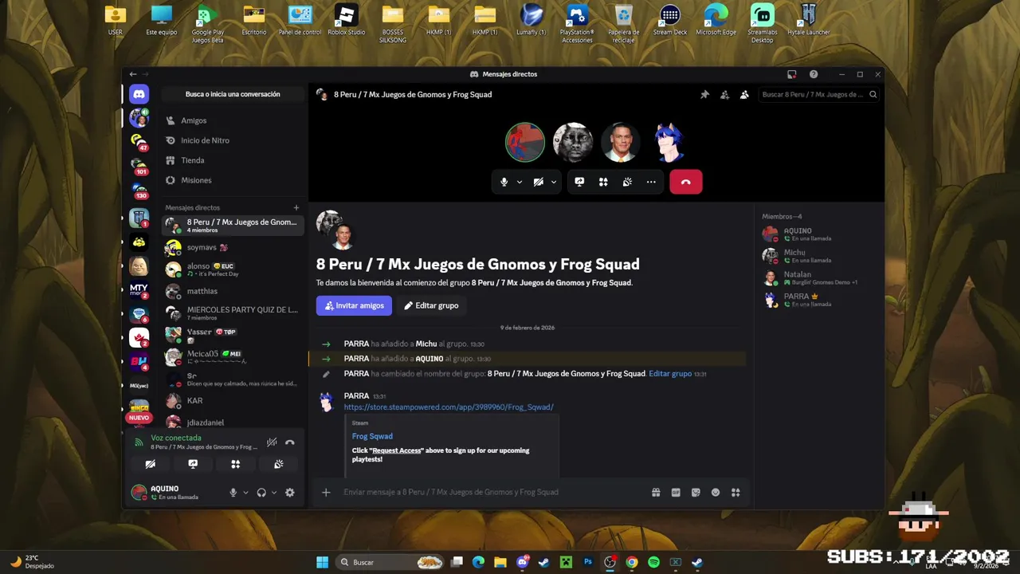Open the Steam store Frog_Sqwad URL

point(449,407)
